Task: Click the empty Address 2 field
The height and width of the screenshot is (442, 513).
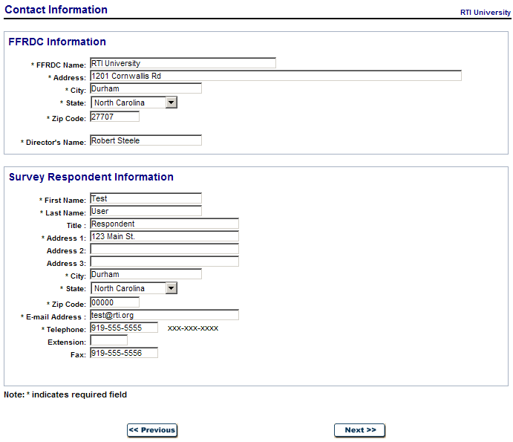Action: (164, 249)
